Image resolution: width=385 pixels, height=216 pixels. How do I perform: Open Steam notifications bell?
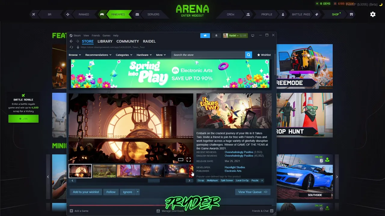216,35
